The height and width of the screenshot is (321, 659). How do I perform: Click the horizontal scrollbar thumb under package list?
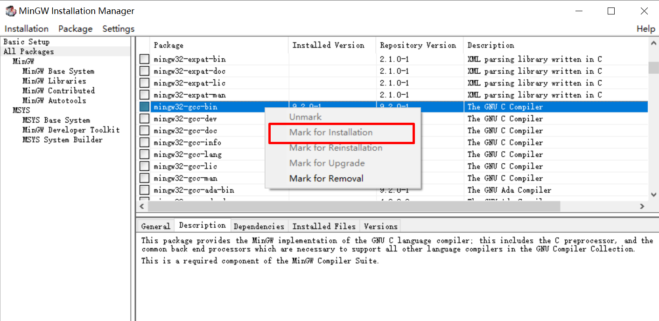(354, 206)
